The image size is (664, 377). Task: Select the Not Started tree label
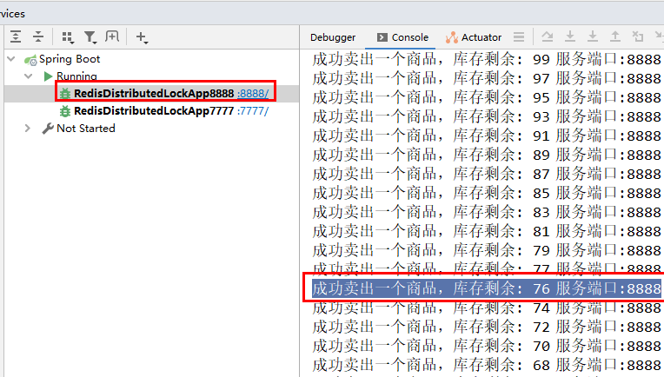(86, 129)
